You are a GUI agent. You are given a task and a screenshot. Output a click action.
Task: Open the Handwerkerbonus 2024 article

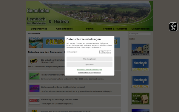[53, 75]
